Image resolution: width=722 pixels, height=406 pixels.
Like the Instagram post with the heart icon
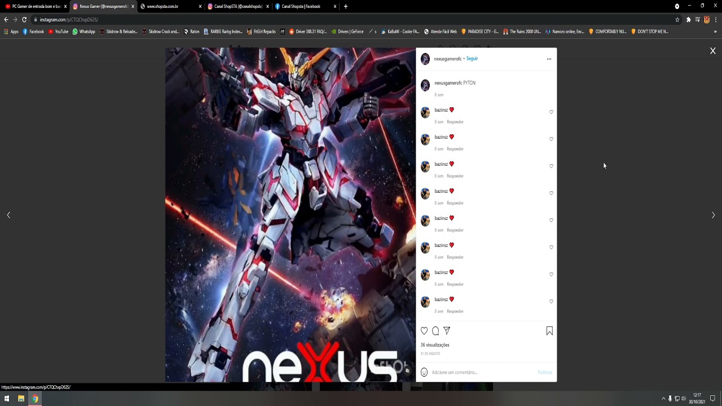[424, 331]
